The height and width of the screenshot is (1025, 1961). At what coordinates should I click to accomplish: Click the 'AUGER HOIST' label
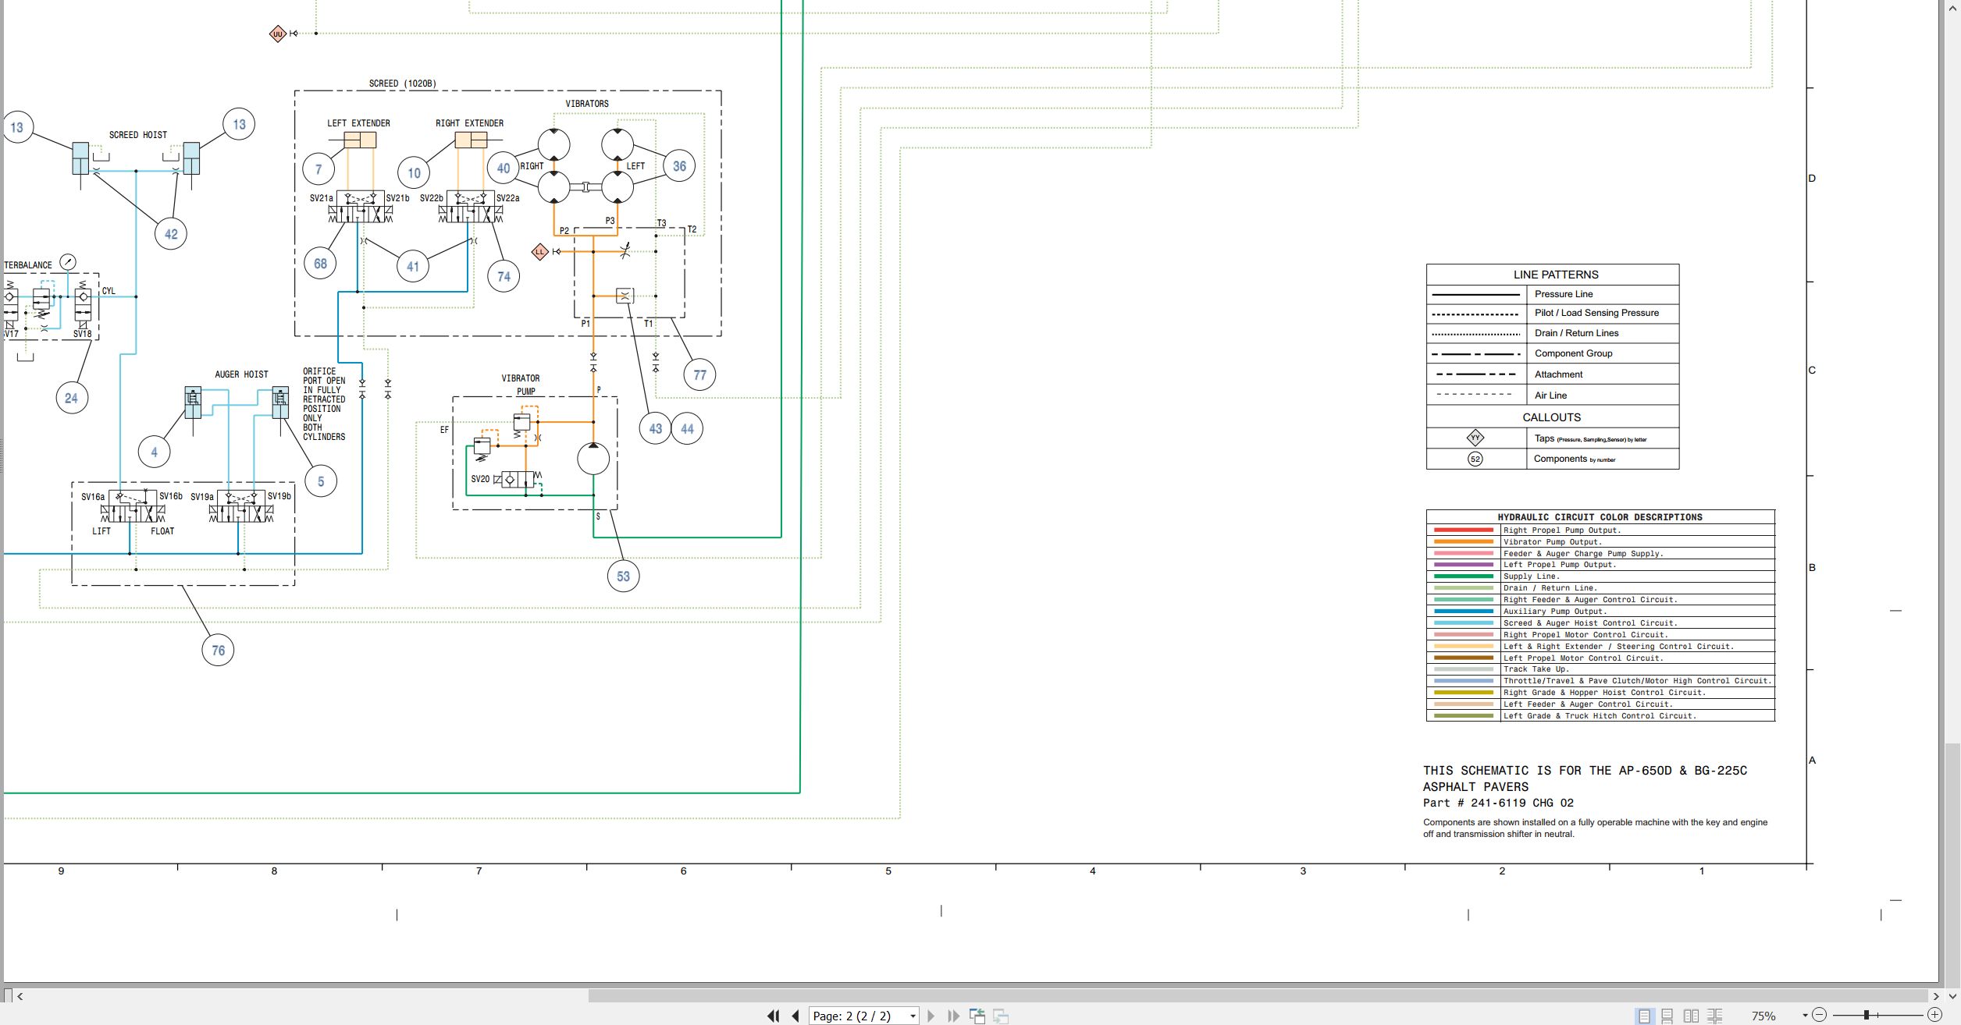click(241, 374)
